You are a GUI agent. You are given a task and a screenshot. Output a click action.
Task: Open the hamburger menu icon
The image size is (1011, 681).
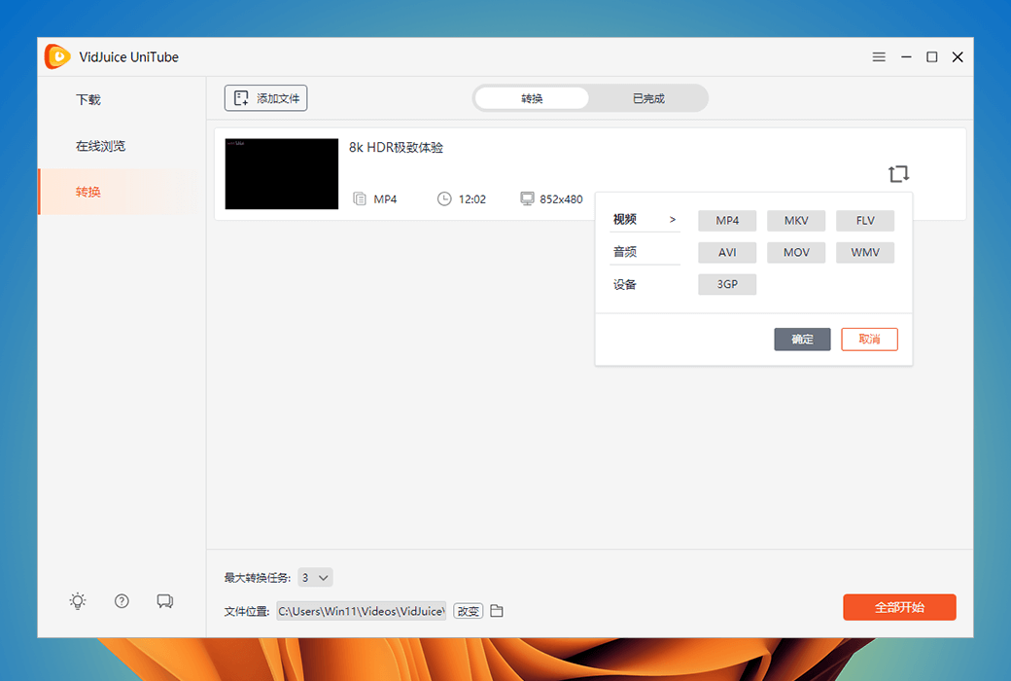coord(879,56)
